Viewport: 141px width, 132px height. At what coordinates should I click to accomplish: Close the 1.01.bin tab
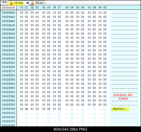pyautogui.click(x=27, y=3)
